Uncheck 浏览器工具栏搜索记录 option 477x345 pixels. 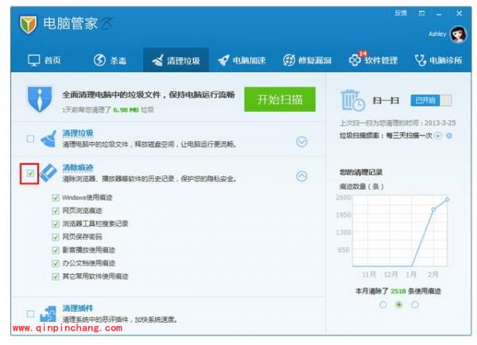coord(56,224)
